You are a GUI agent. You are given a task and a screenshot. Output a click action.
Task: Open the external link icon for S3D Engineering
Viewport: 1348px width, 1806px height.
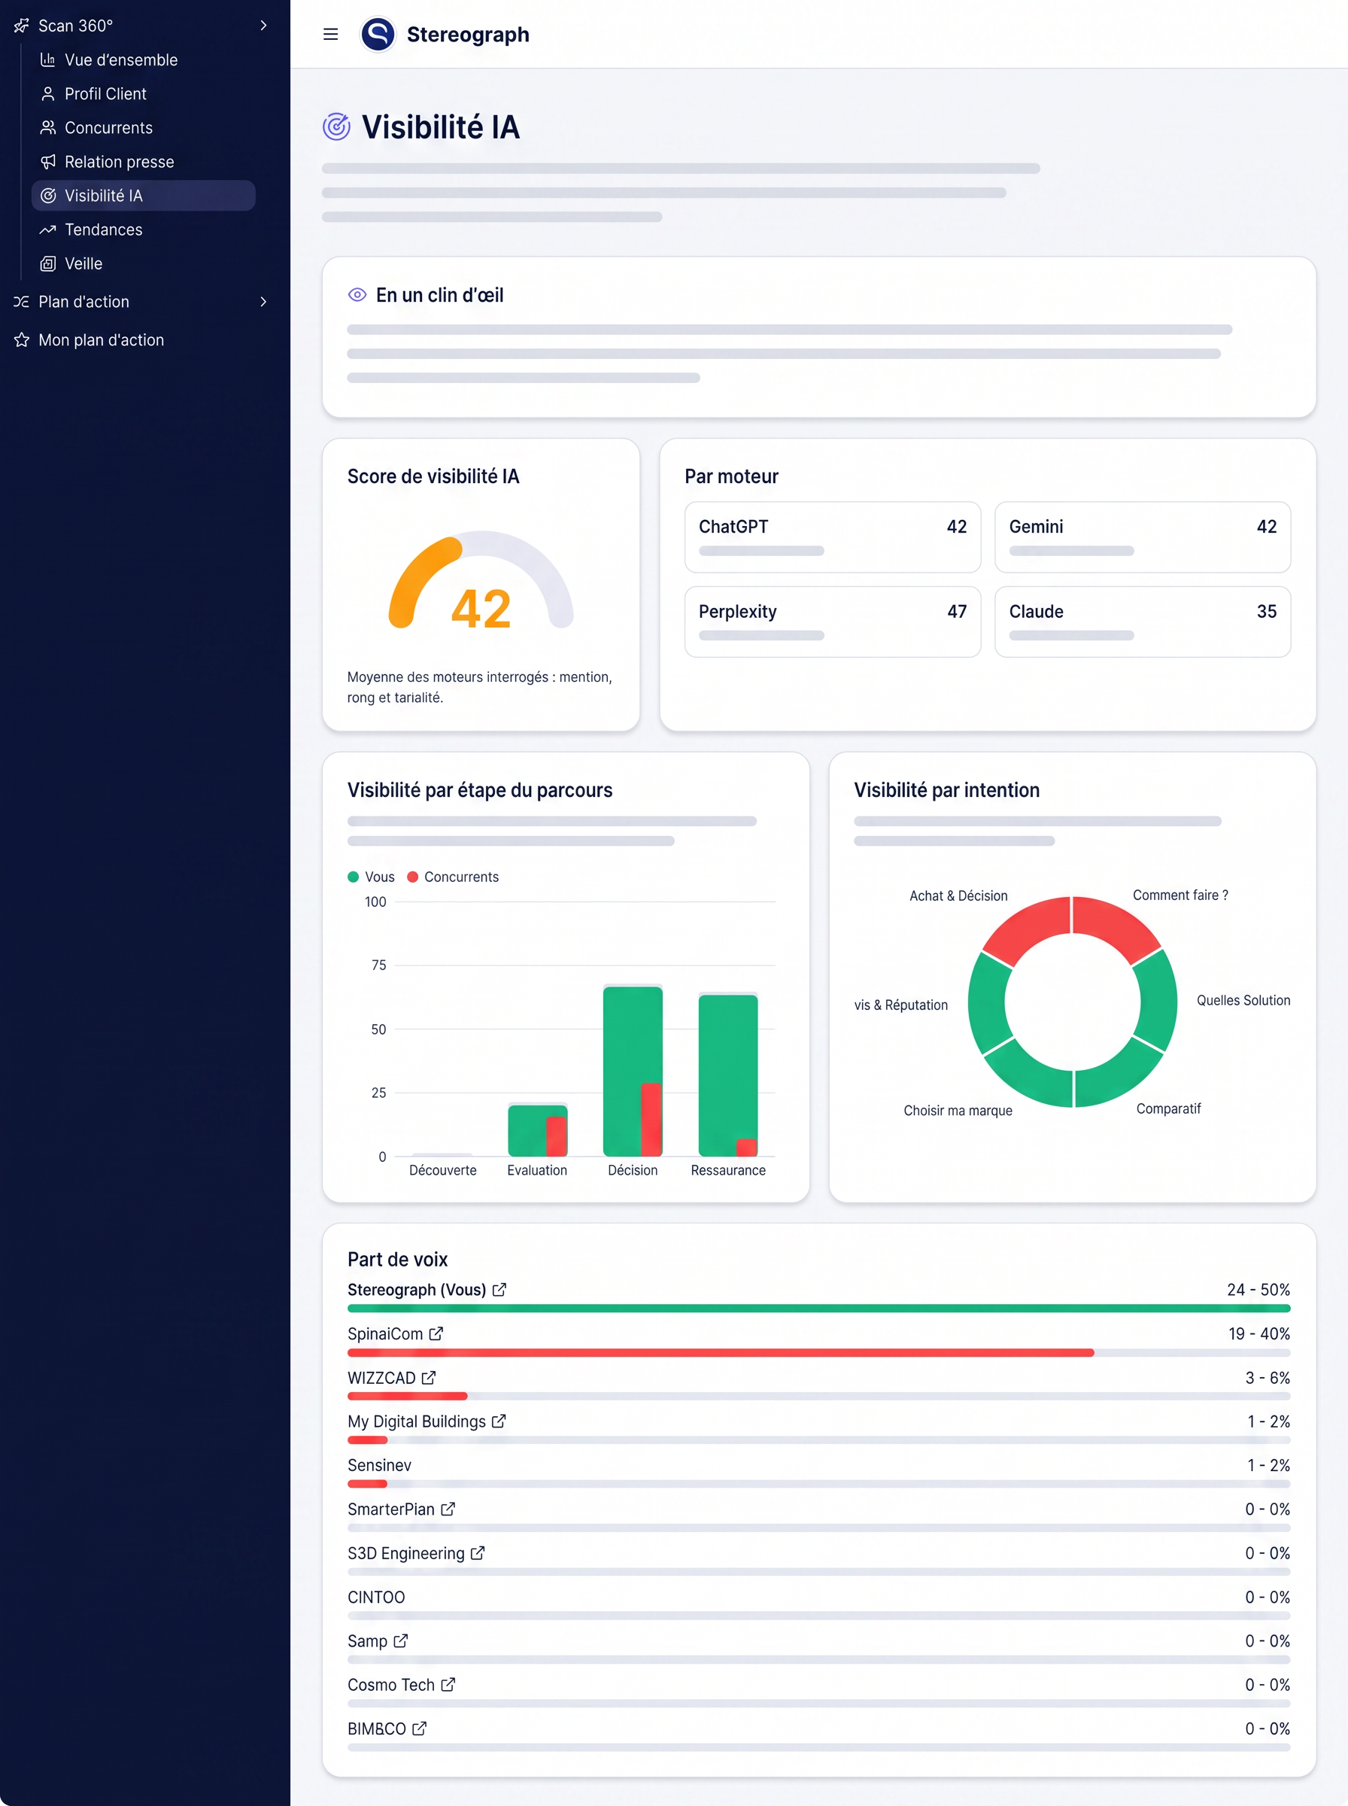click(478, 1553)
